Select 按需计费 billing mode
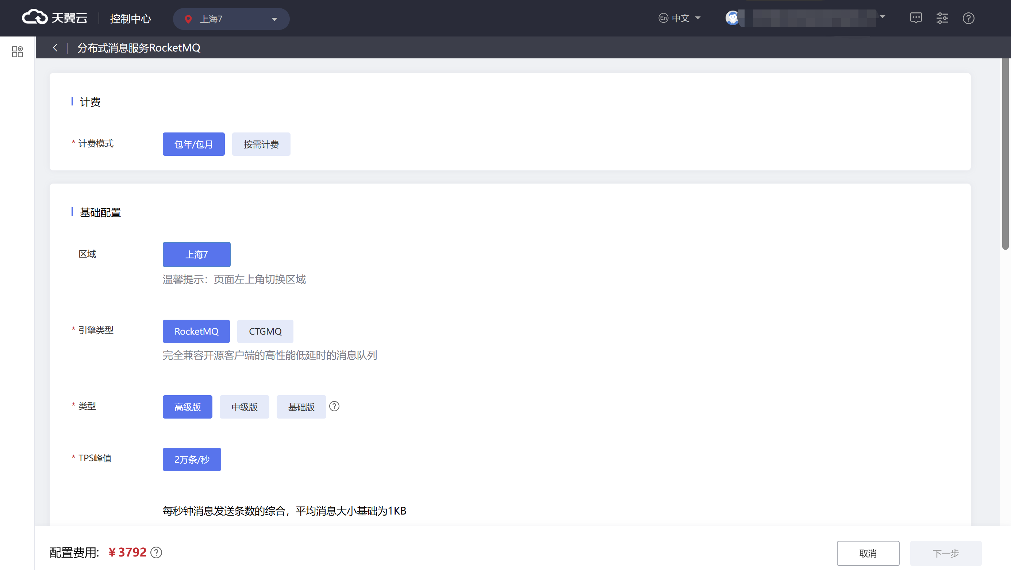This screenshot has width=1011, height=570. [x=261, y=145]
